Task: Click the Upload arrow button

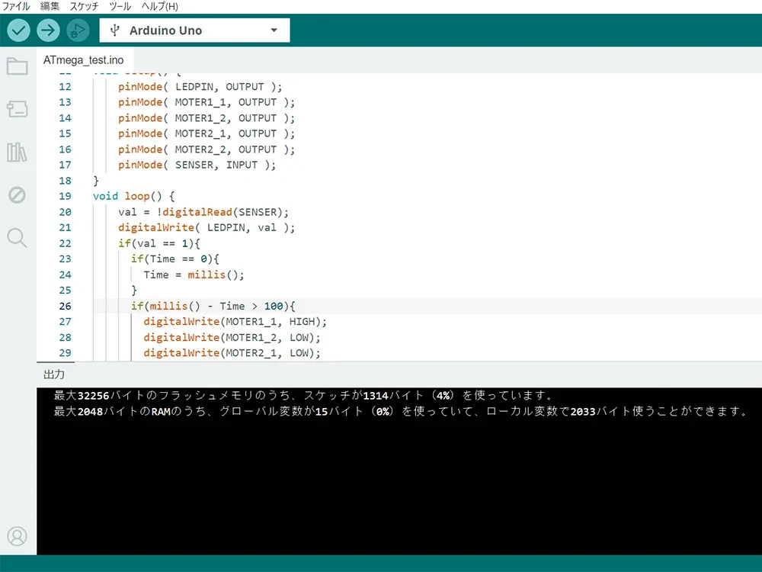Action: 48,31
